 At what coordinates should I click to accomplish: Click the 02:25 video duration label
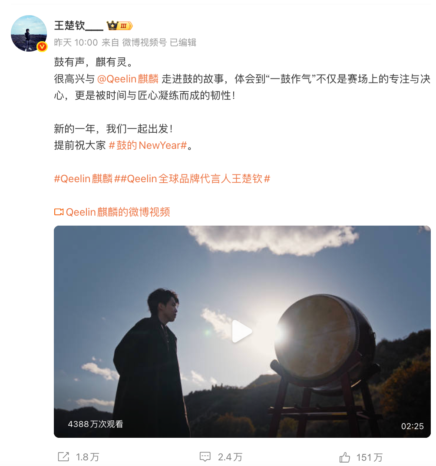point(412,426)
